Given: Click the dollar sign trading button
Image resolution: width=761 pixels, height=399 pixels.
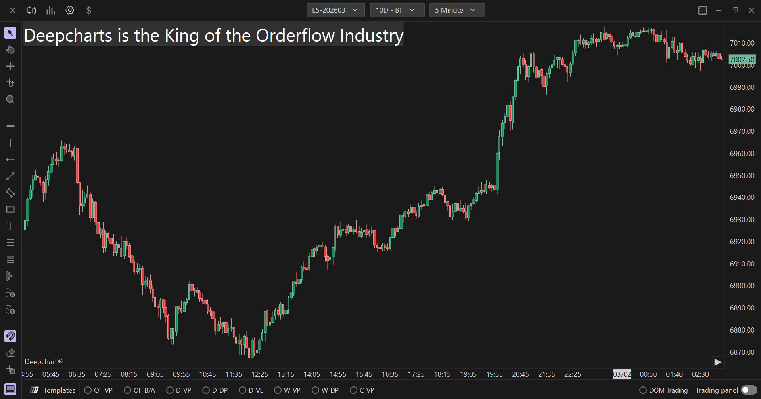Looking at the screenshot, I should [x=89, y=10].
